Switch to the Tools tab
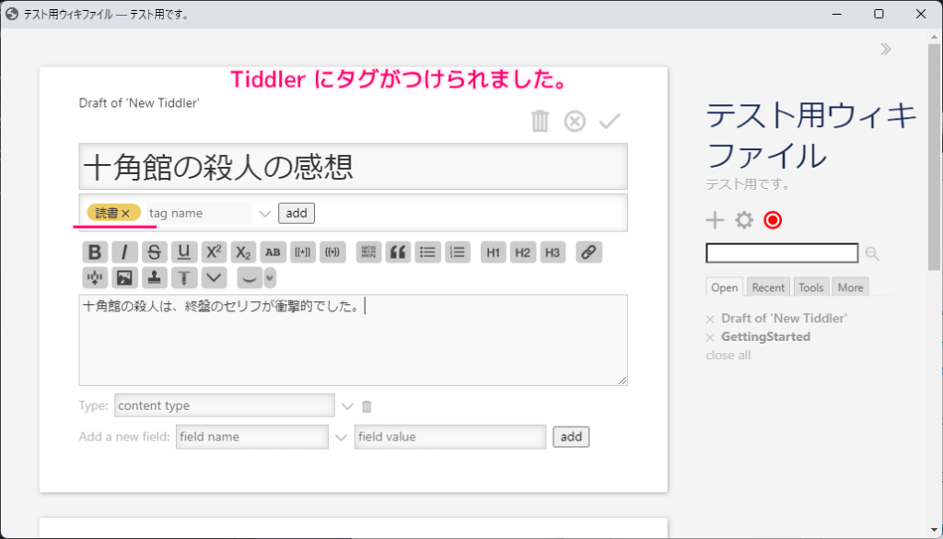This screenshot has height=539, width=943. pyautogui.click(x=810, y=287)
